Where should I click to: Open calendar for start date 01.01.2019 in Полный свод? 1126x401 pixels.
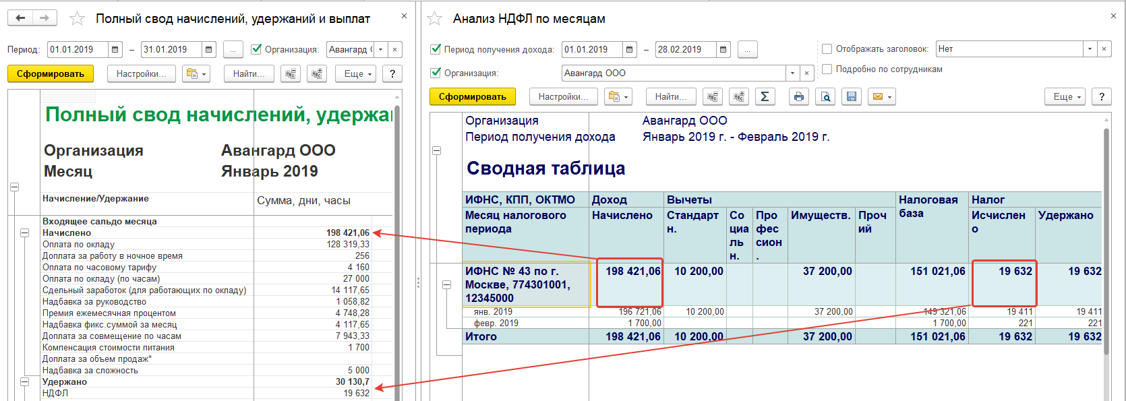pyautogui.click(x=115, y=49)
